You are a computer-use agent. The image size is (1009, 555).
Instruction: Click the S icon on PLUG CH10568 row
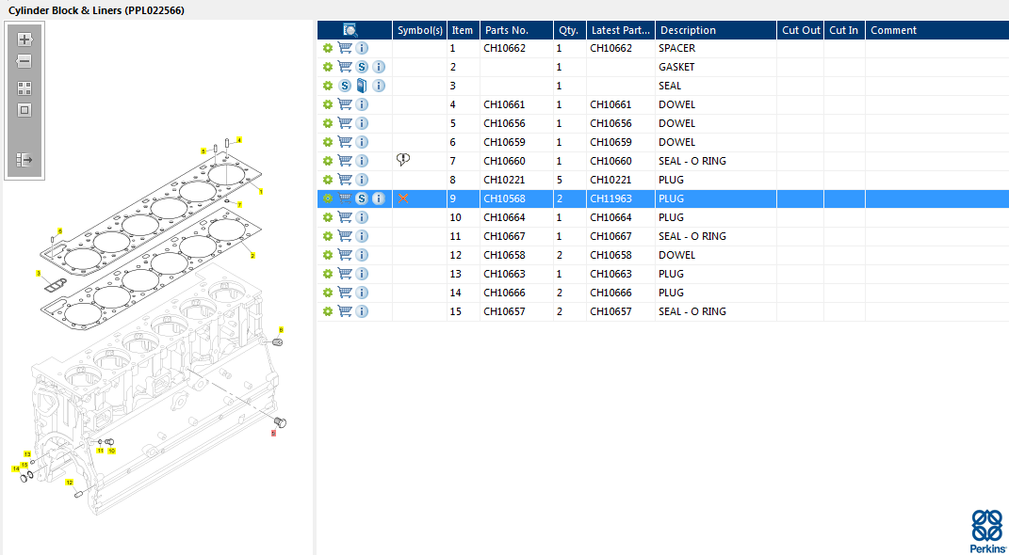(x=363, y=198)
